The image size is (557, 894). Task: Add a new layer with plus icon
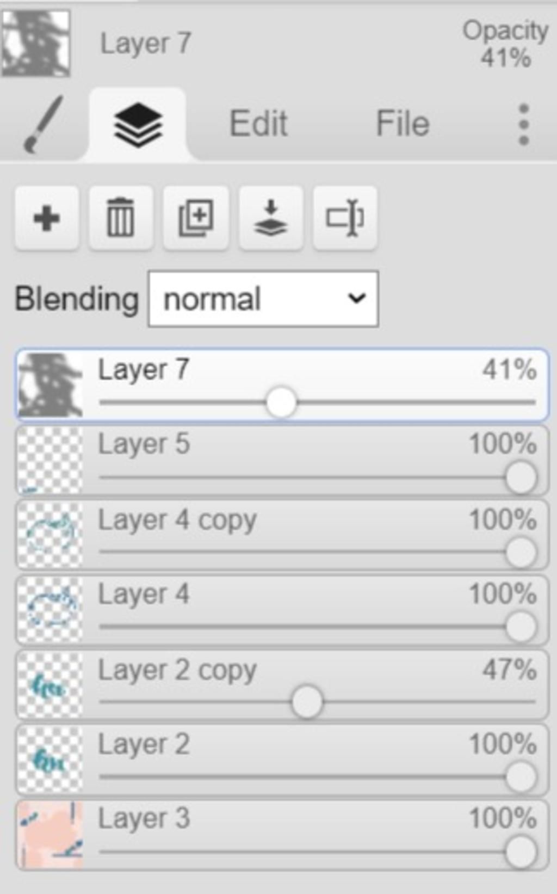[x=47, y=218]
